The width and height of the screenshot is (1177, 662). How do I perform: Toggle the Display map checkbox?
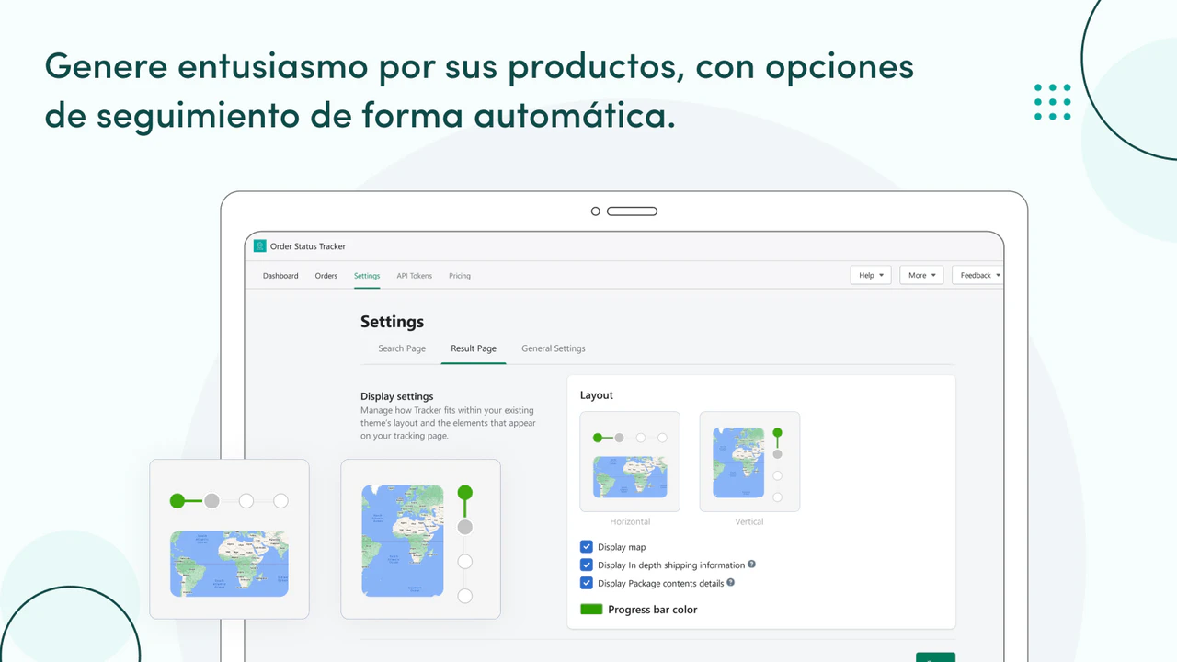pyautogui.click(x=587, y=547)
